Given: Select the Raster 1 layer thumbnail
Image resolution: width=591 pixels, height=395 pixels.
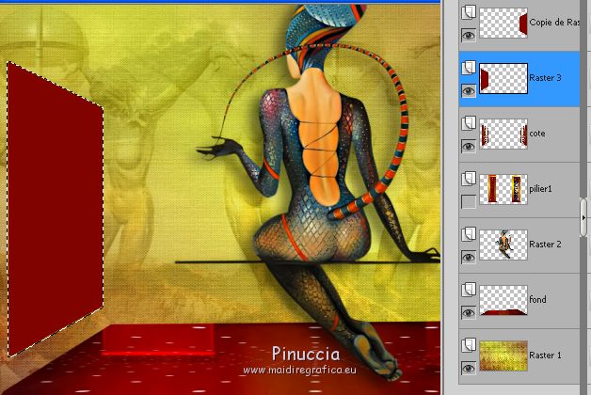Looking at the screenshot, I should 503,355.
